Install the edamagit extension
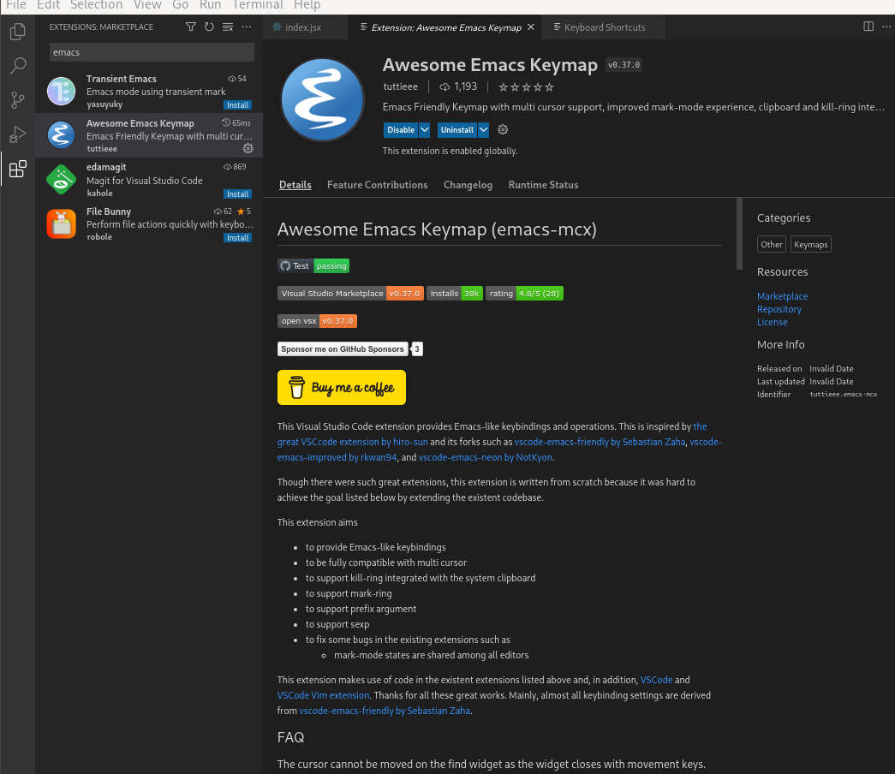Viewport: 895px width, 774px height. pyautogui.click(x=237, y=194)
